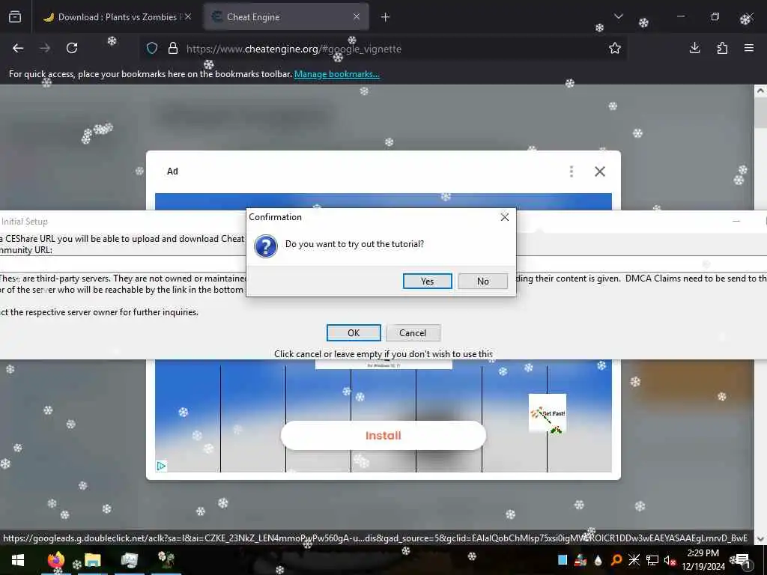Open the taskbar clock and date
The image size is (767, 575).
point(703,560)
